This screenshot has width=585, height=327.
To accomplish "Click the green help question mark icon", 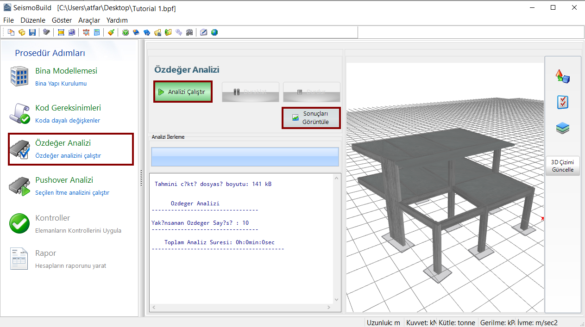I will [x=126, y=32].
